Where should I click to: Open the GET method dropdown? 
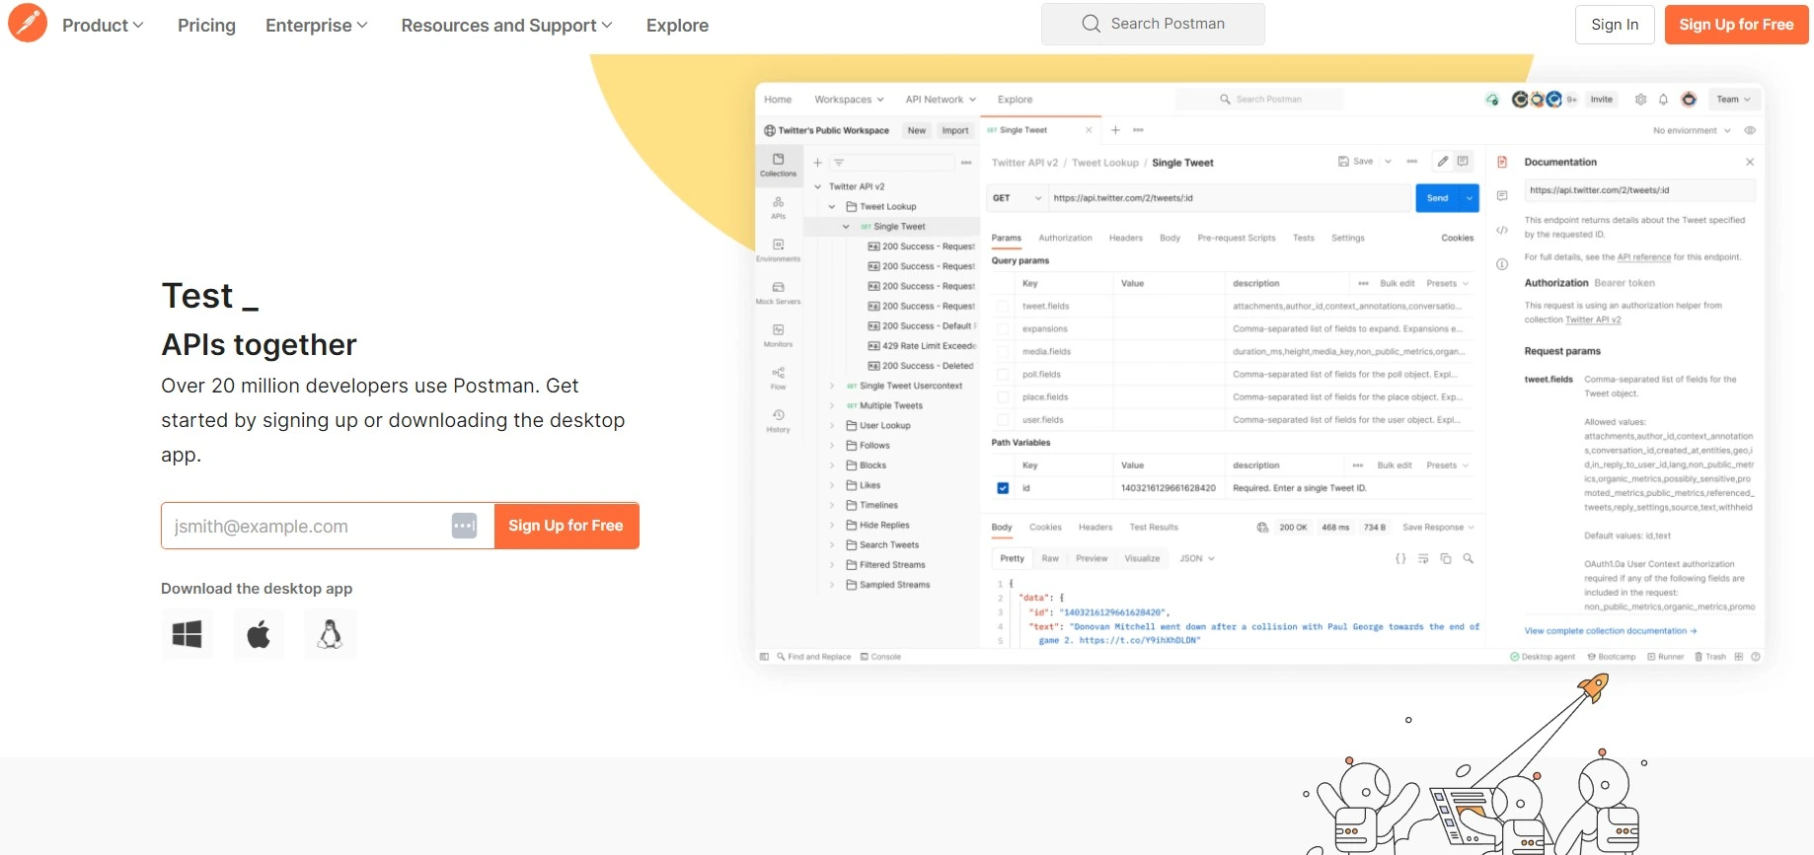click(x=1017, y=198)
